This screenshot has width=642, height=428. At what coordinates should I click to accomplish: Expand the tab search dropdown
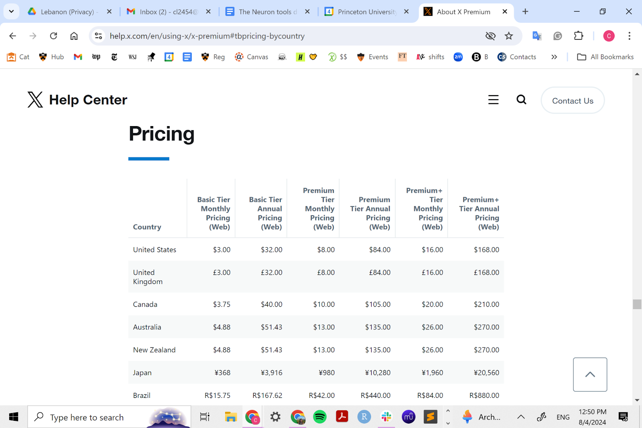point(11,12)
